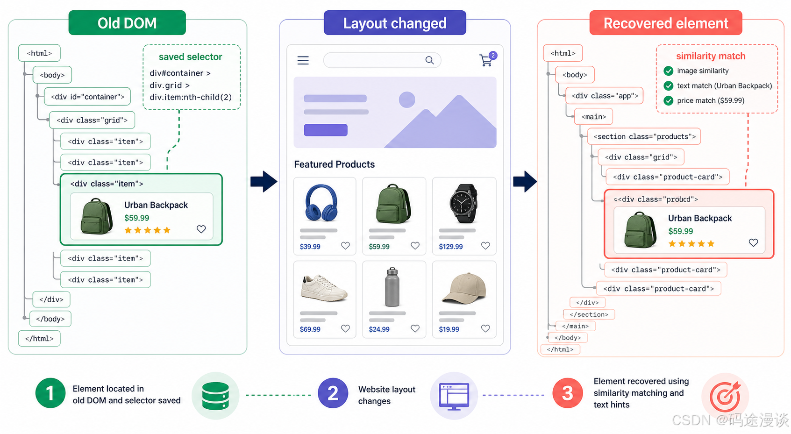Click the $24.99 price
This screenshot has height=434, width=791.
[x=379, y=329]
